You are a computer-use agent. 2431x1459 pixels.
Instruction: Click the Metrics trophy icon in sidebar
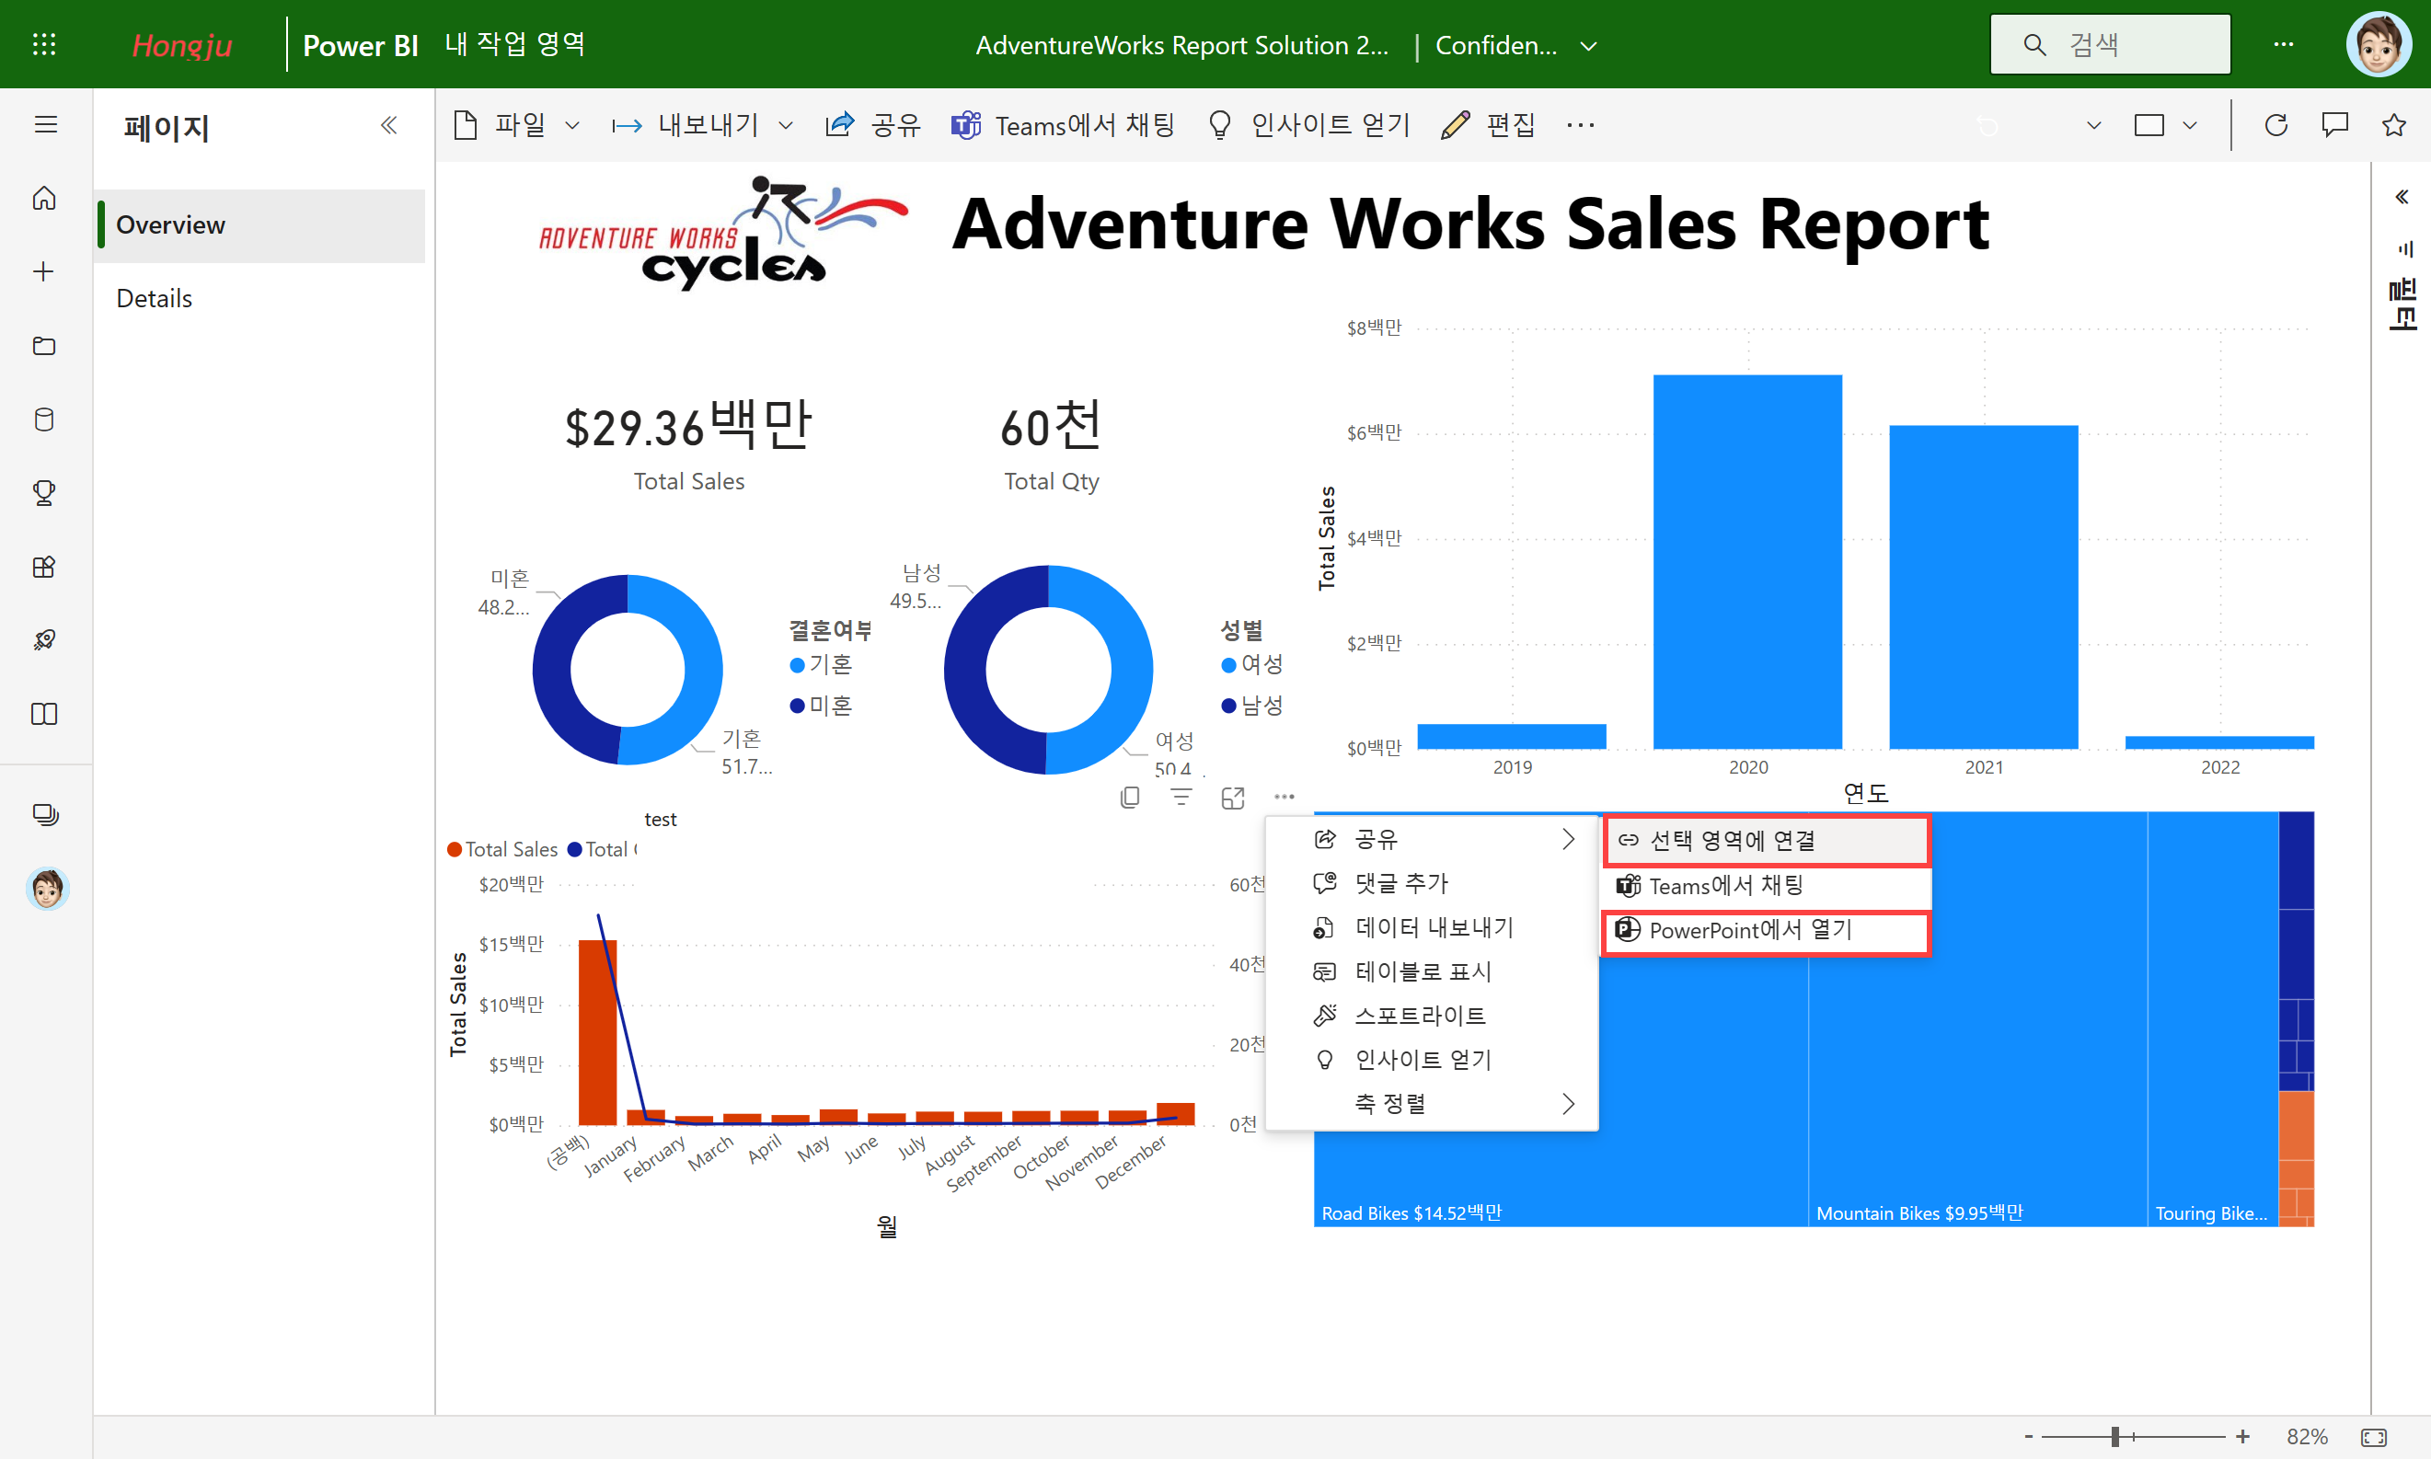coord(44,492)
